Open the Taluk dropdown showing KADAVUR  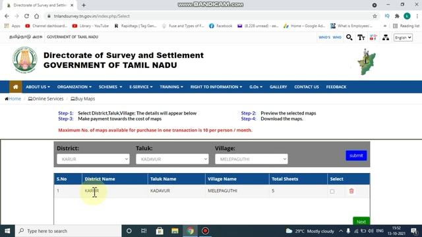point(172,159)
